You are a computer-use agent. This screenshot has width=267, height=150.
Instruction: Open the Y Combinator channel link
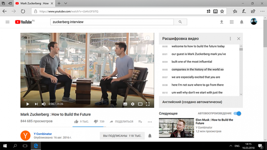[x=43, y=133]
